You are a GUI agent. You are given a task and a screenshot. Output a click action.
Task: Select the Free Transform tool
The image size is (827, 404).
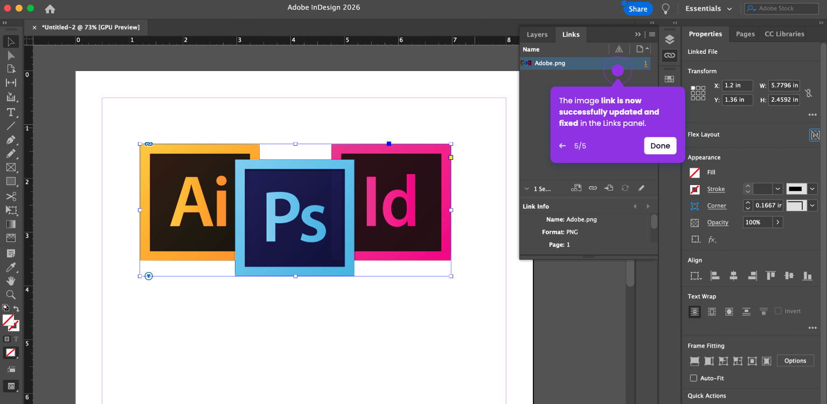pyautogui.click(x=11, y=210)
